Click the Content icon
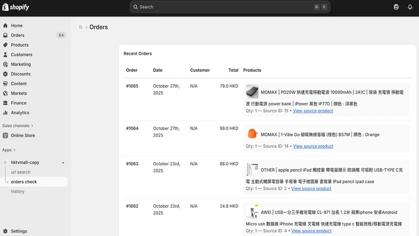The width and height of the screenshot is (419, 236). (5, 83)
